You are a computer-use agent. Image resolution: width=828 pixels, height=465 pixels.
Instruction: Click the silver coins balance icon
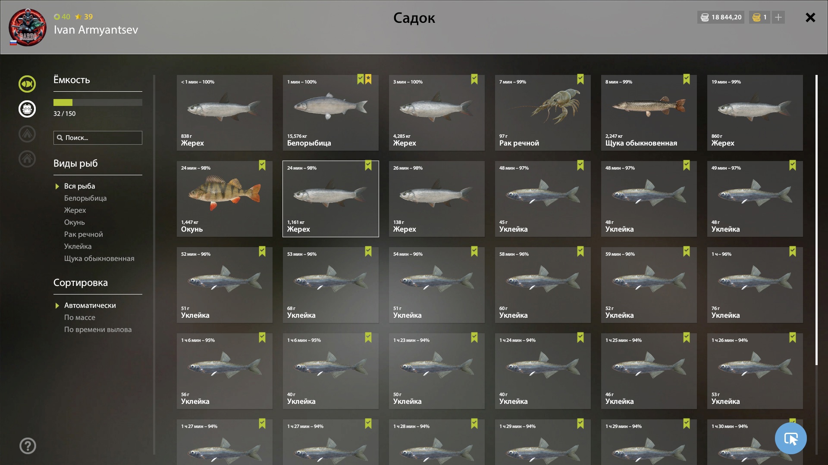[705, 17]
